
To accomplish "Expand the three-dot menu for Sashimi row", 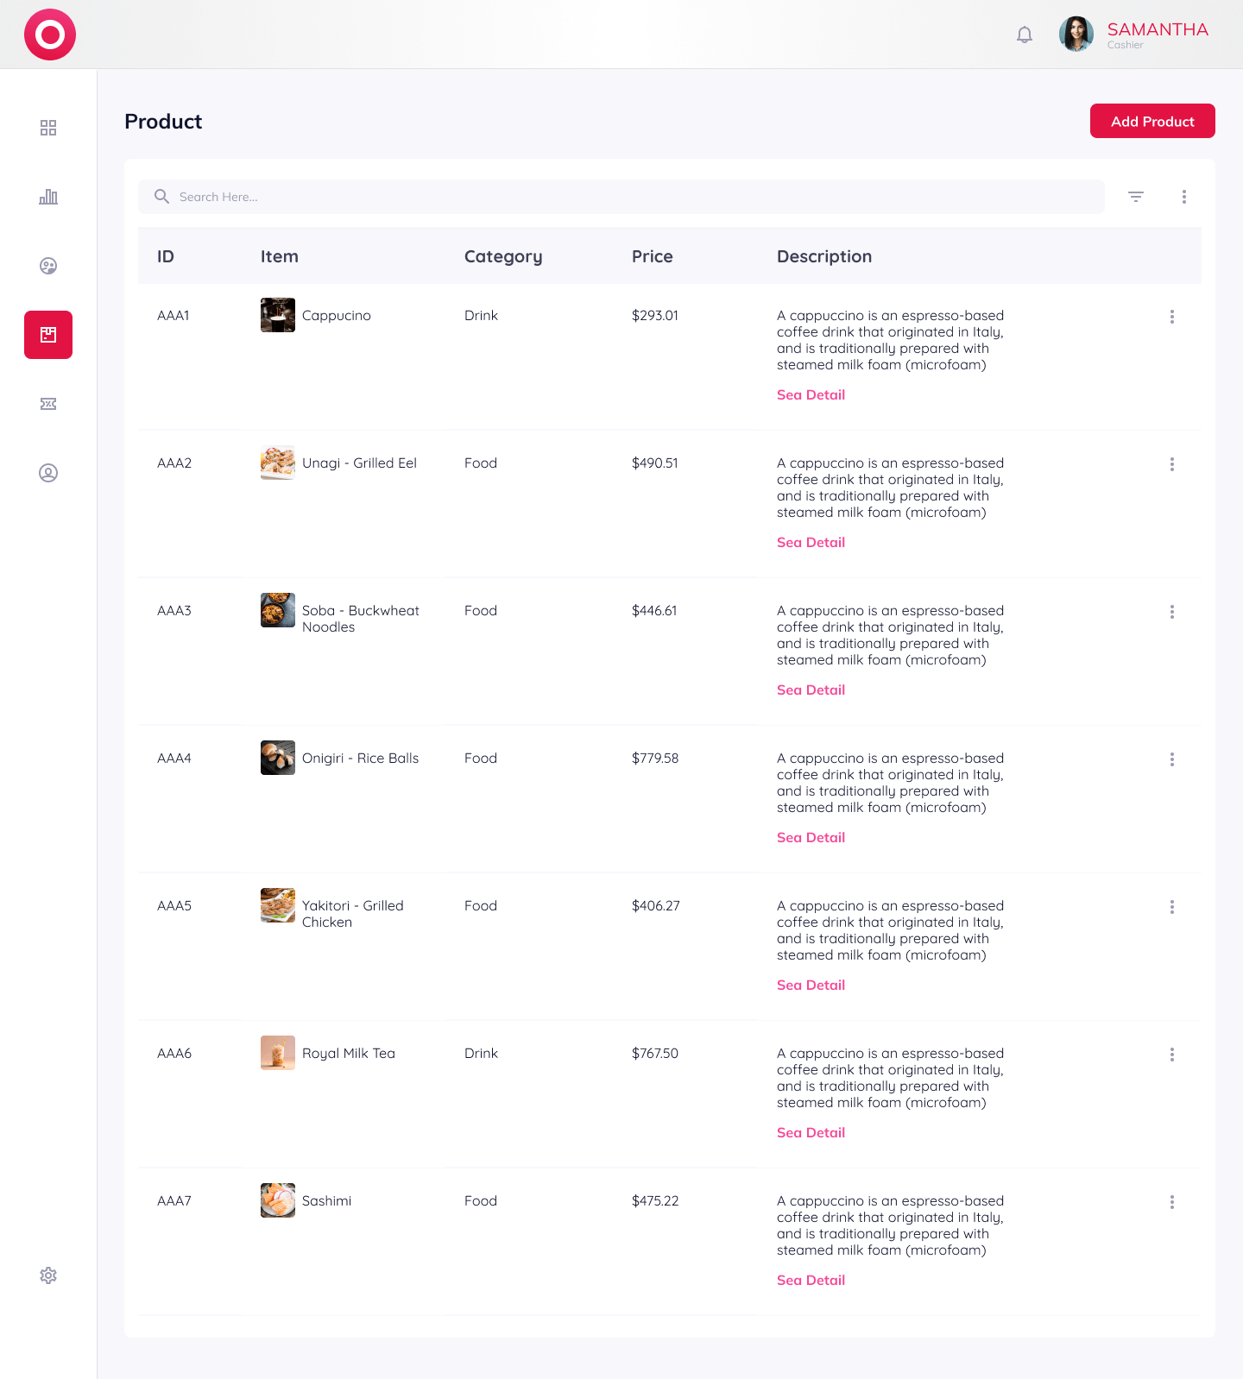I will 1172,1202.
